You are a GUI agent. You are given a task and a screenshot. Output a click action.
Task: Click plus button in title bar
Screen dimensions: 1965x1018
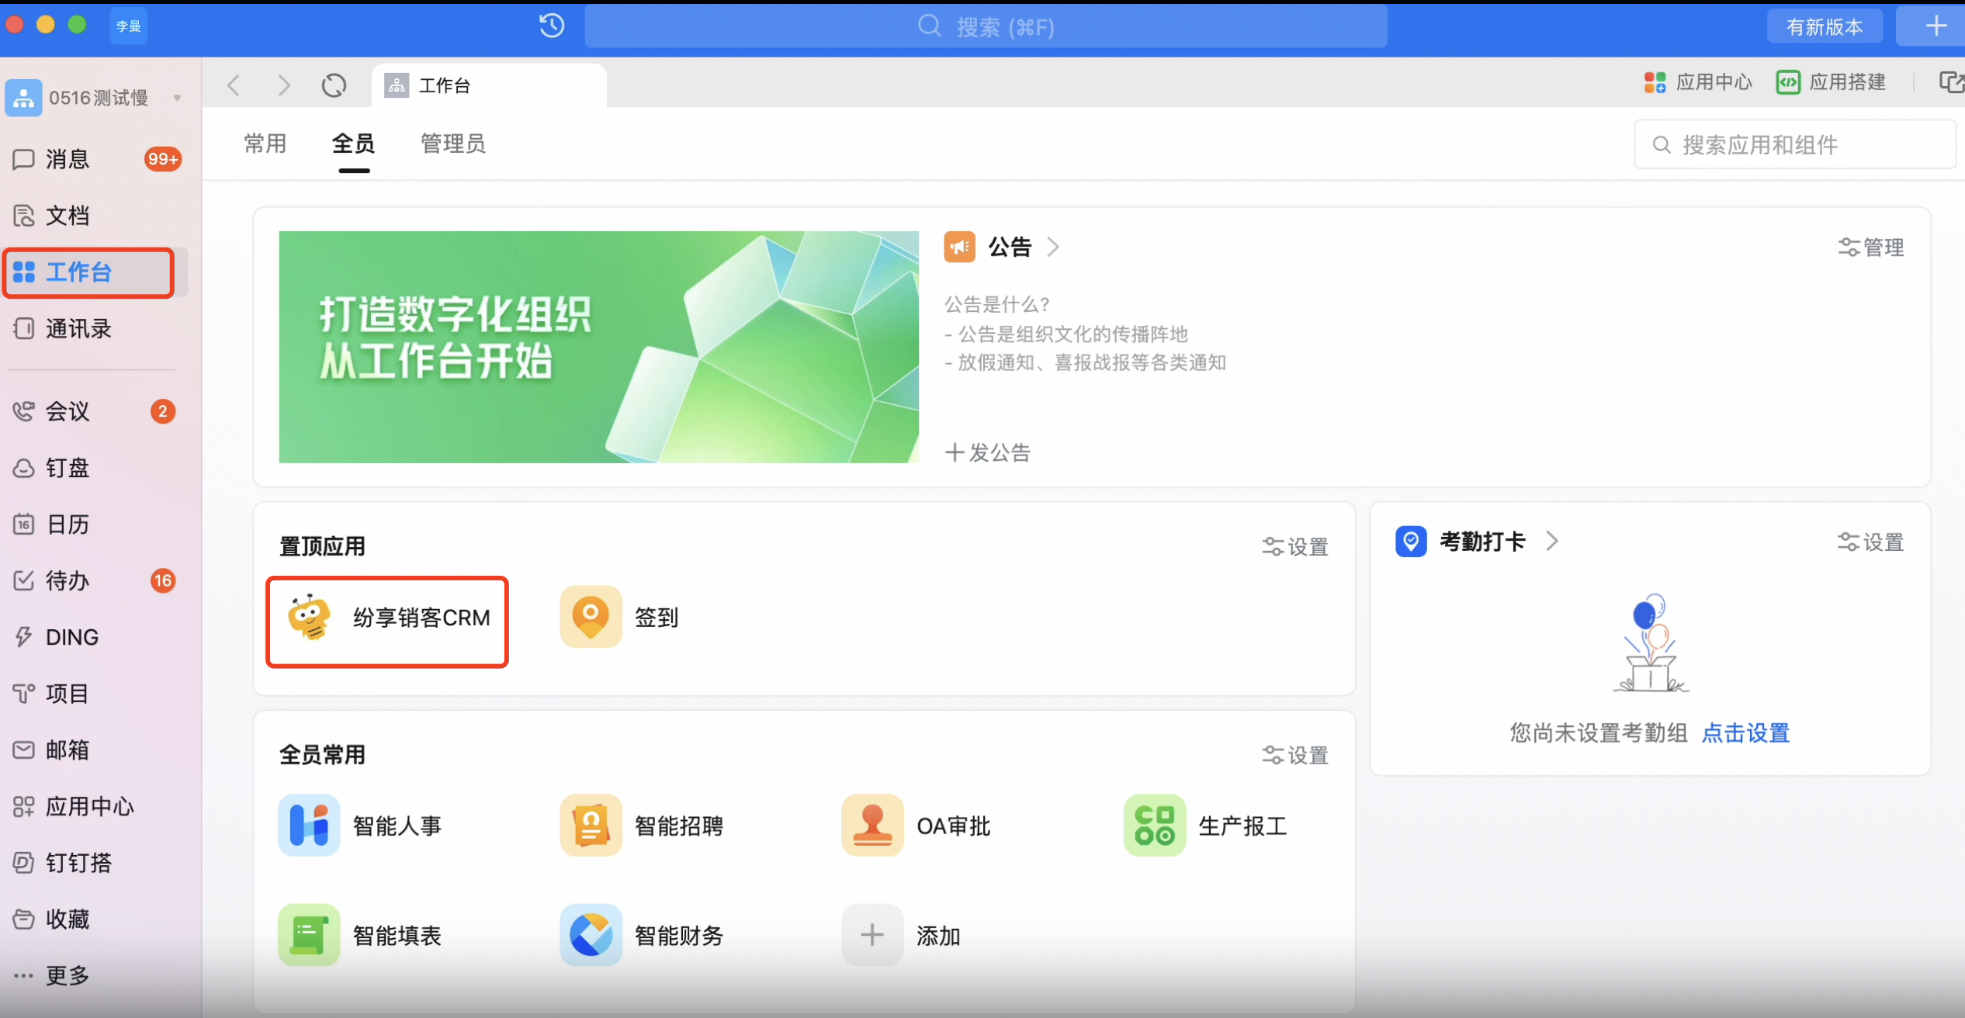(1936, 26)
